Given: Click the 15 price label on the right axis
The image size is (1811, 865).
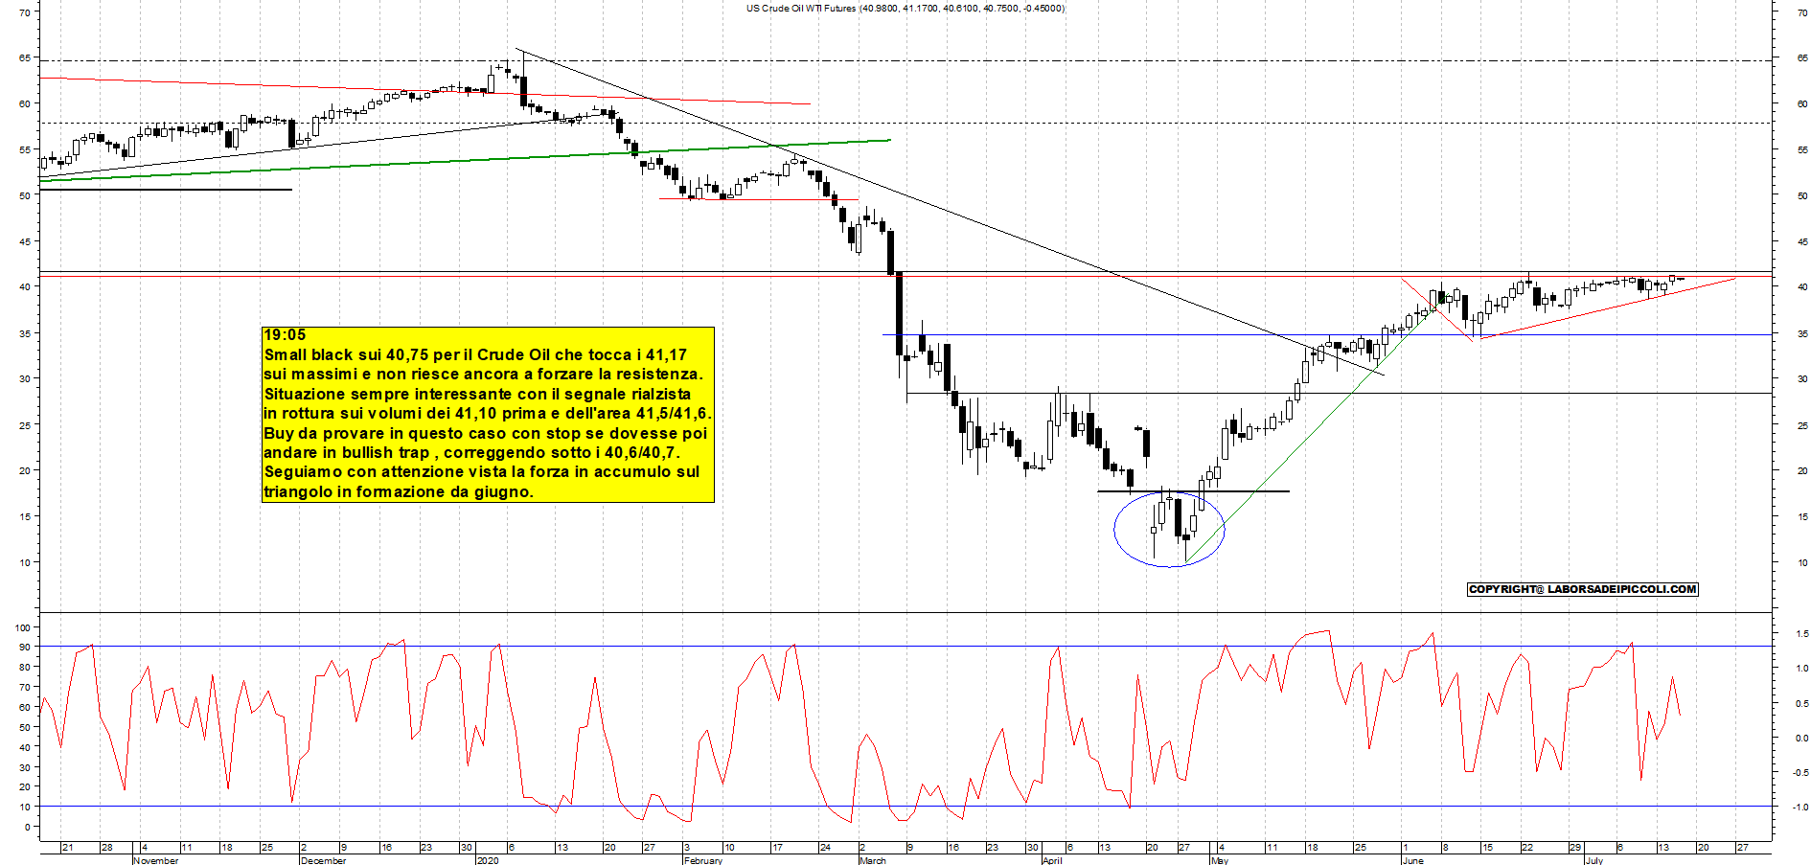Looking at the screenshot, I should [1802, 517].
